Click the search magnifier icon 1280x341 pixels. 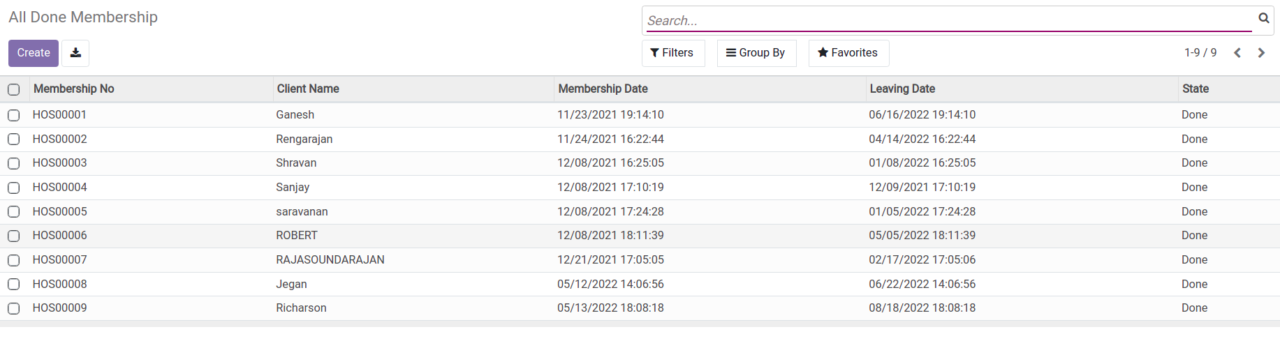click(x=1263, y=19)
